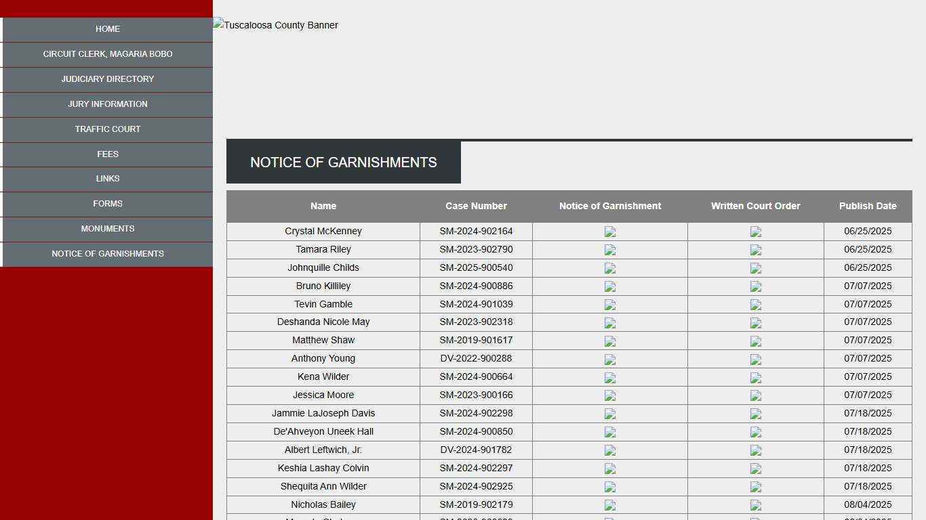Image resolution: width=926 pixels, height=520 pixels.
Task: Select Judiciary Directory in the sidebar
Action: point(108,79)
